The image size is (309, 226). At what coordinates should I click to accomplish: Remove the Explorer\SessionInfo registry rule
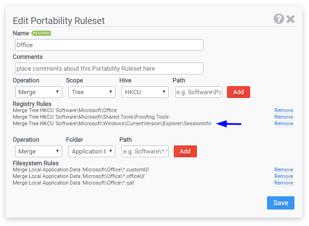(x=284, y=123)
